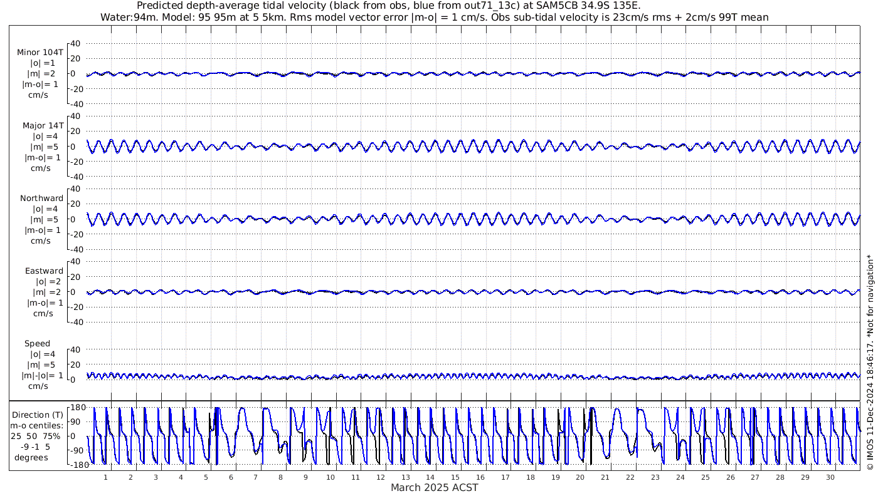This screenshot has width=878, height=501.
Task: Click the -40 tick on Eastward axis
Action: click(x=73, y=322)
